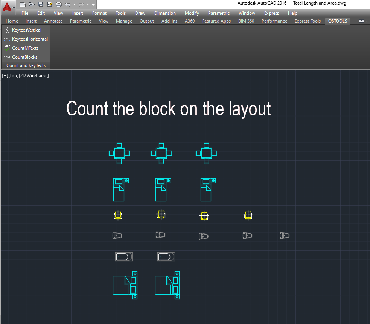The image size is (370, 324).
Task: Expand the Undo history dropdown arrow
Action: [x=74, y=4]
